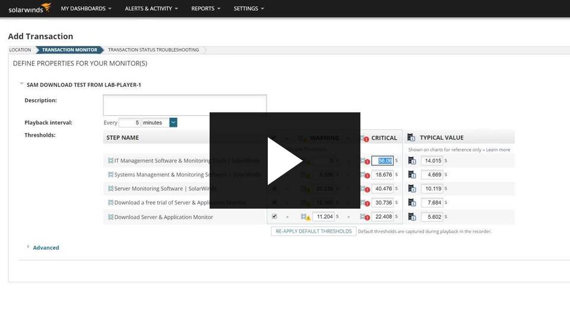Image resolution: width=570 pixels, height=321 pixels.
Task: Click the 'Add Transaction' page title
Action: (x=40, y=36)
